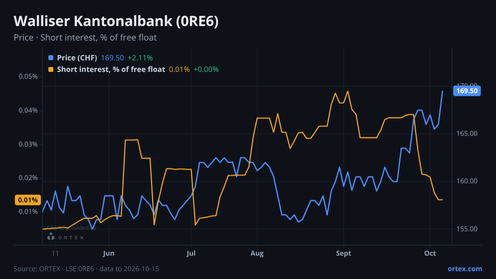Click the 169.50 value in legend

[112, 58]
